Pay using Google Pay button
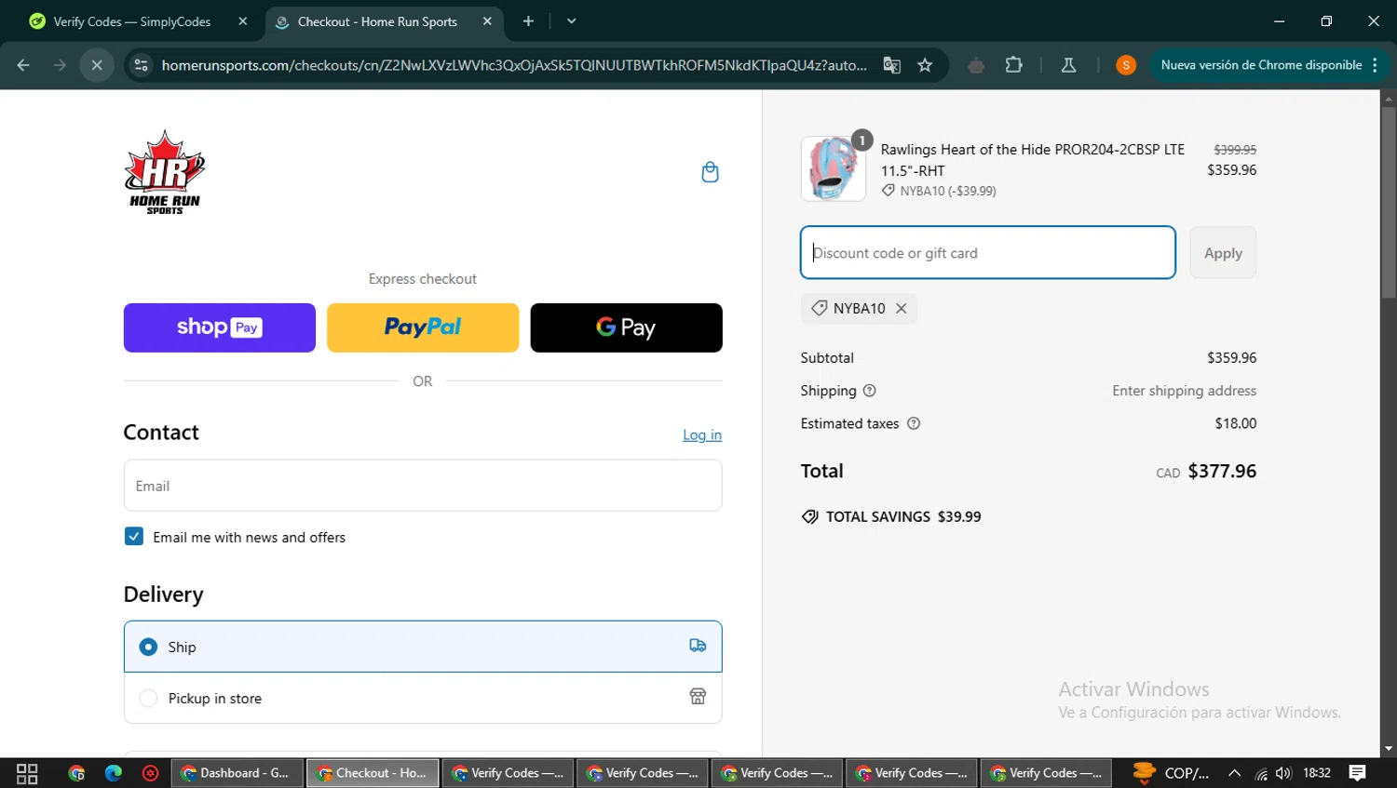 [626, 327]
